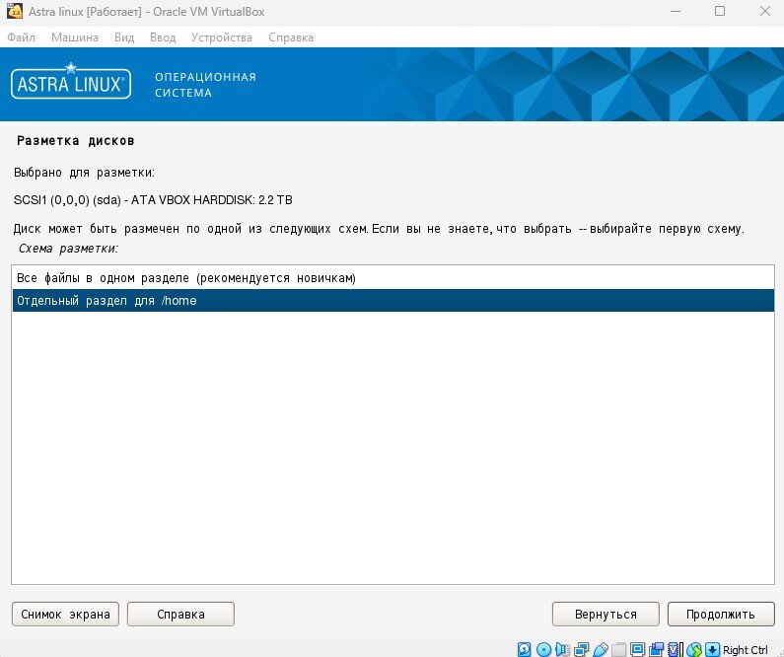Select 'Все файлы в одном разделе' scheme

coord(393,278)
